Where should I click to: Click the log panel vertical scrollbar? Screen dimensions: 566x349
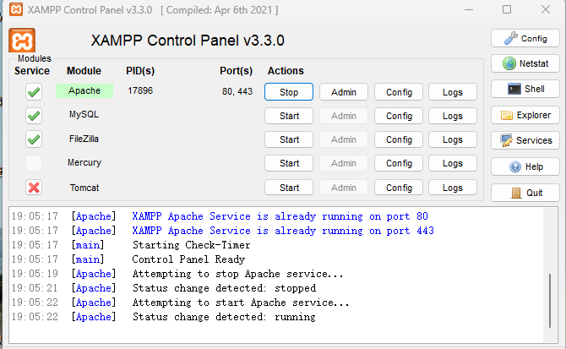[550, 301]
